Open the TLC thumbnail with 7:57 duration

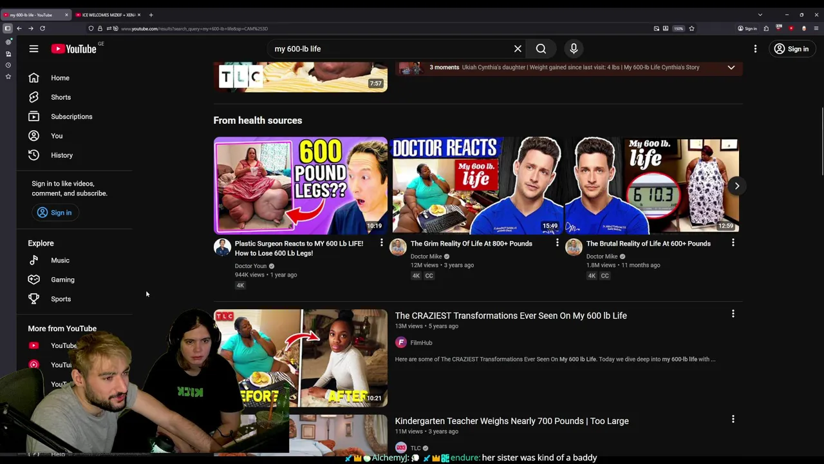pyautogui.click(x=301, y=77)
